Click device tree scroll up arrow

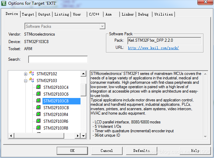click(x=83, y=74)
